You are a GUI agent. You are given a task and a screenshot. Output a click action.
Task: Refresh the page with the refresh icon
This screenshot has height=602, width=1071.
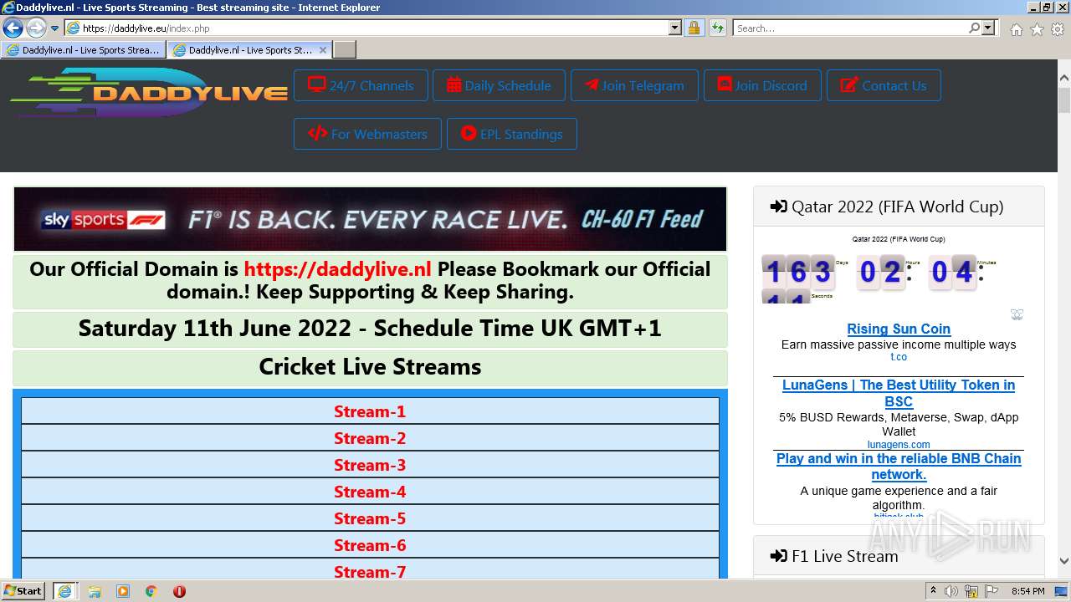click(x=717, y=28)
